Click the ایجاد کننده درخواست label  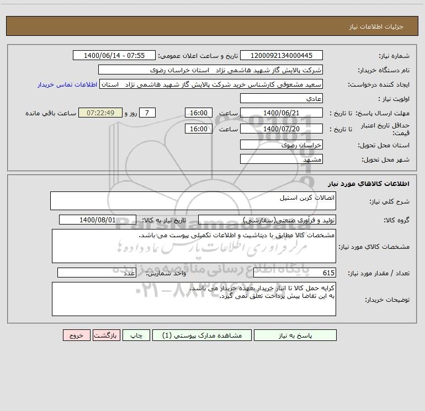(x=379, y=84)
